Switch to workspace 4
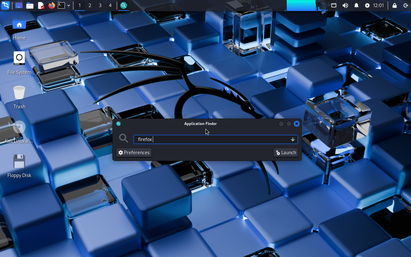Viewport: 411px width, 257px height. (110, 5)
